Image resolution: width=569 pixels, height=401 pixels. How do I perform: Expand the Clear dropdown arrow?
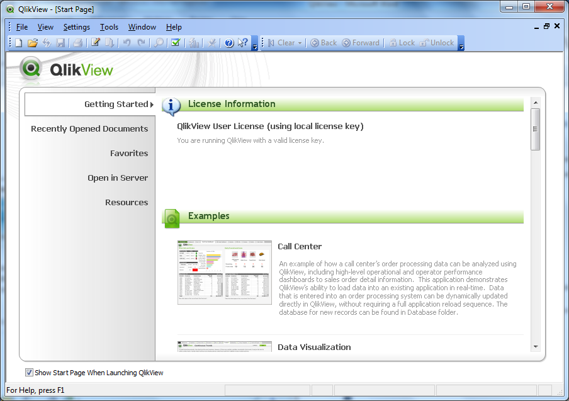(x=300, y=43)
